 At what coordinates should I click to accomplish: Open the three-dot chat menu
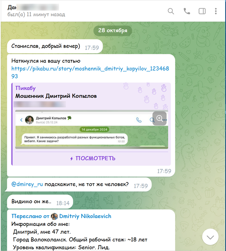[x=216, y=11]
